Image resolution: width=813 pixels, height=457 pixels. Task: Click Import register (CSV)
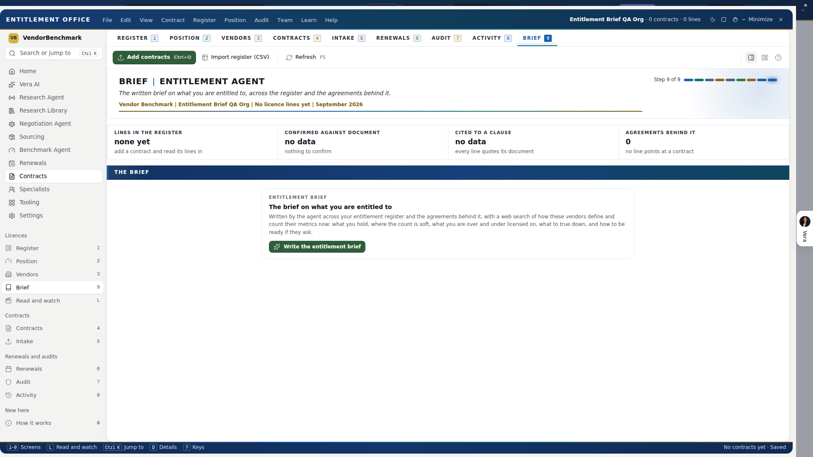[235, 57]
